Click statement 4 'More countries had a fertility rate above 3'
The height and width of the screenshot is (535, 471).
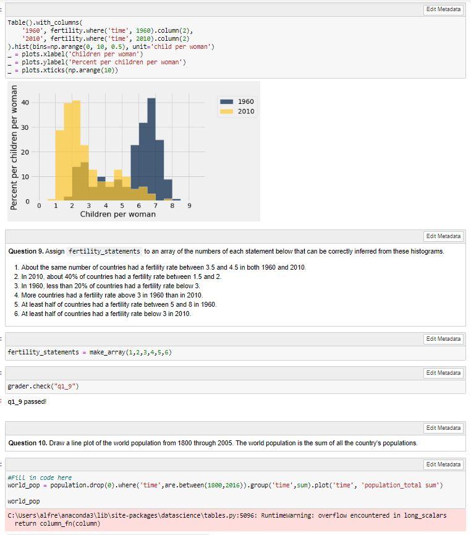[x=112, y=295]
